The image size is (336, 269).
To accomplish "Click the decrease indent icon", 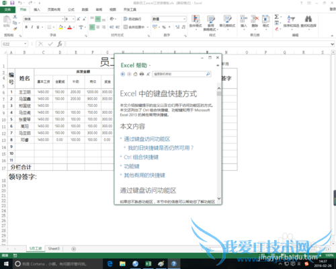I will tap(112, 27).
